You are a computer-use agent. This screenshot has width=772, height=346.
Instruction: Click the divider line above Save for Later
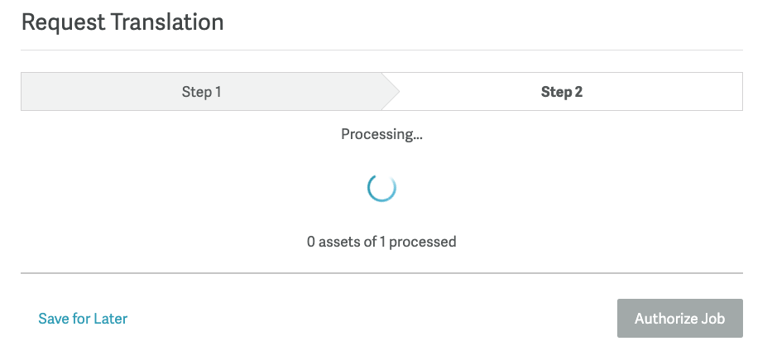381,272
